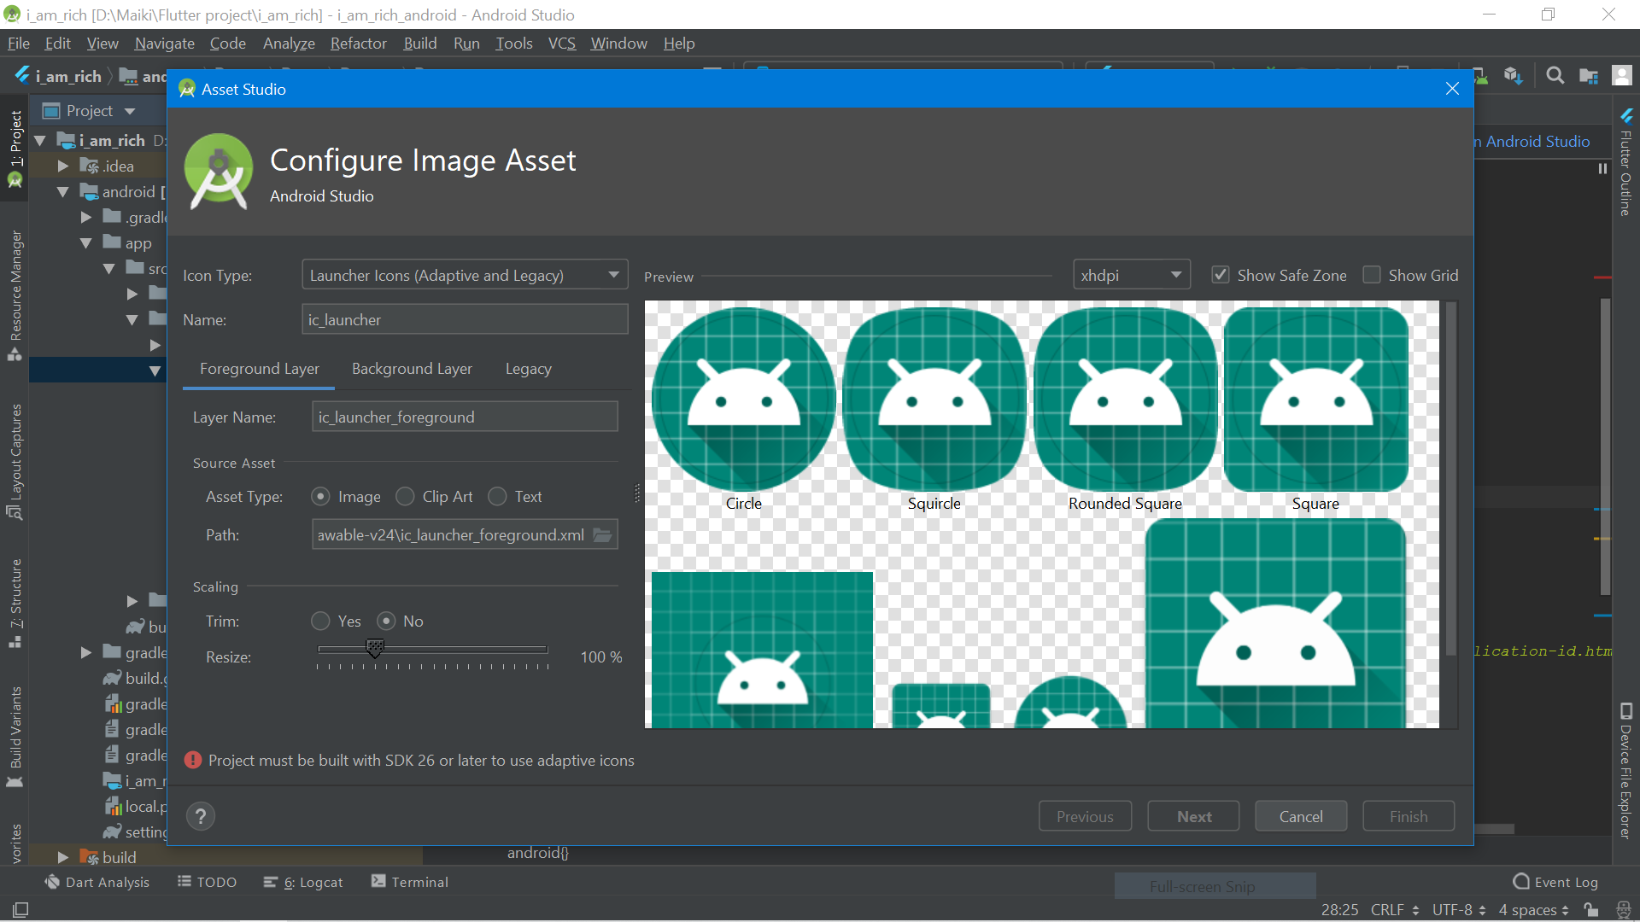Cancel the Asset Studio dialog
1640x922 pixels.
1300,815
